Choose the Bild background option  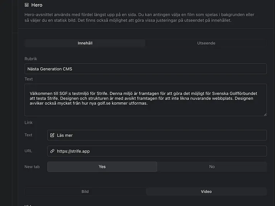(x=85, y=191)
